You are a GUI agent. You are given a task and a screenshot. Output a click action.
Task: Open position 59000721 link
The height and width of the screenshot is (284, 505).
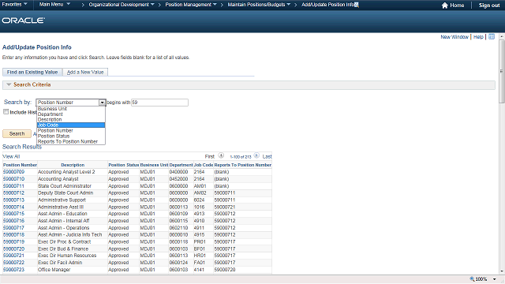[13, 256]
